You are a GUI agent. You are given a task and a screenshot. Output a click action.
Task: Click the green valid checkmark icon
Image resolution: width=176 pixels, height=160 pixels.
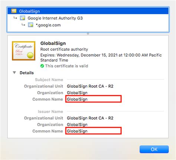pyautogui.click(x=42, y=66)
